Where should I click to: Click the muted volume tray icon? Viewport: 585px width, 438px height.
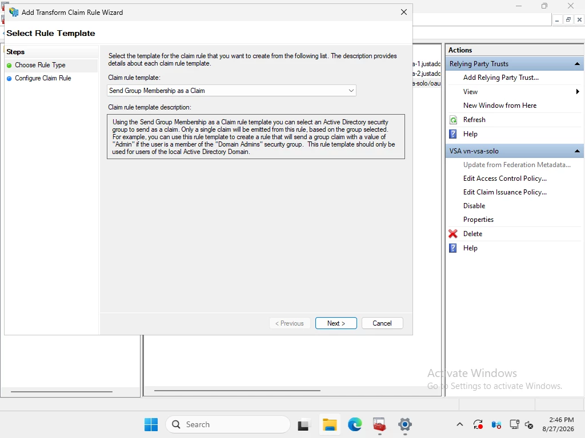(529, 424)
